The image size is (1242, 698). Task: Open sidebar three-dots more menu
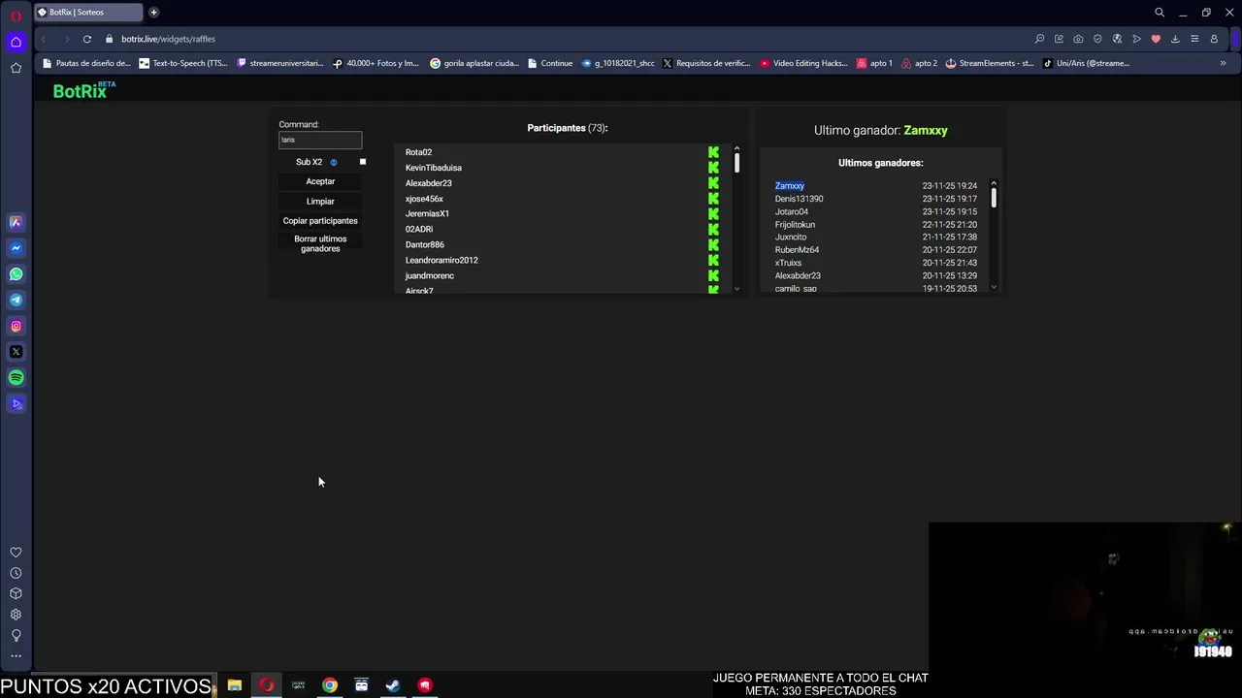pos(16,656)
